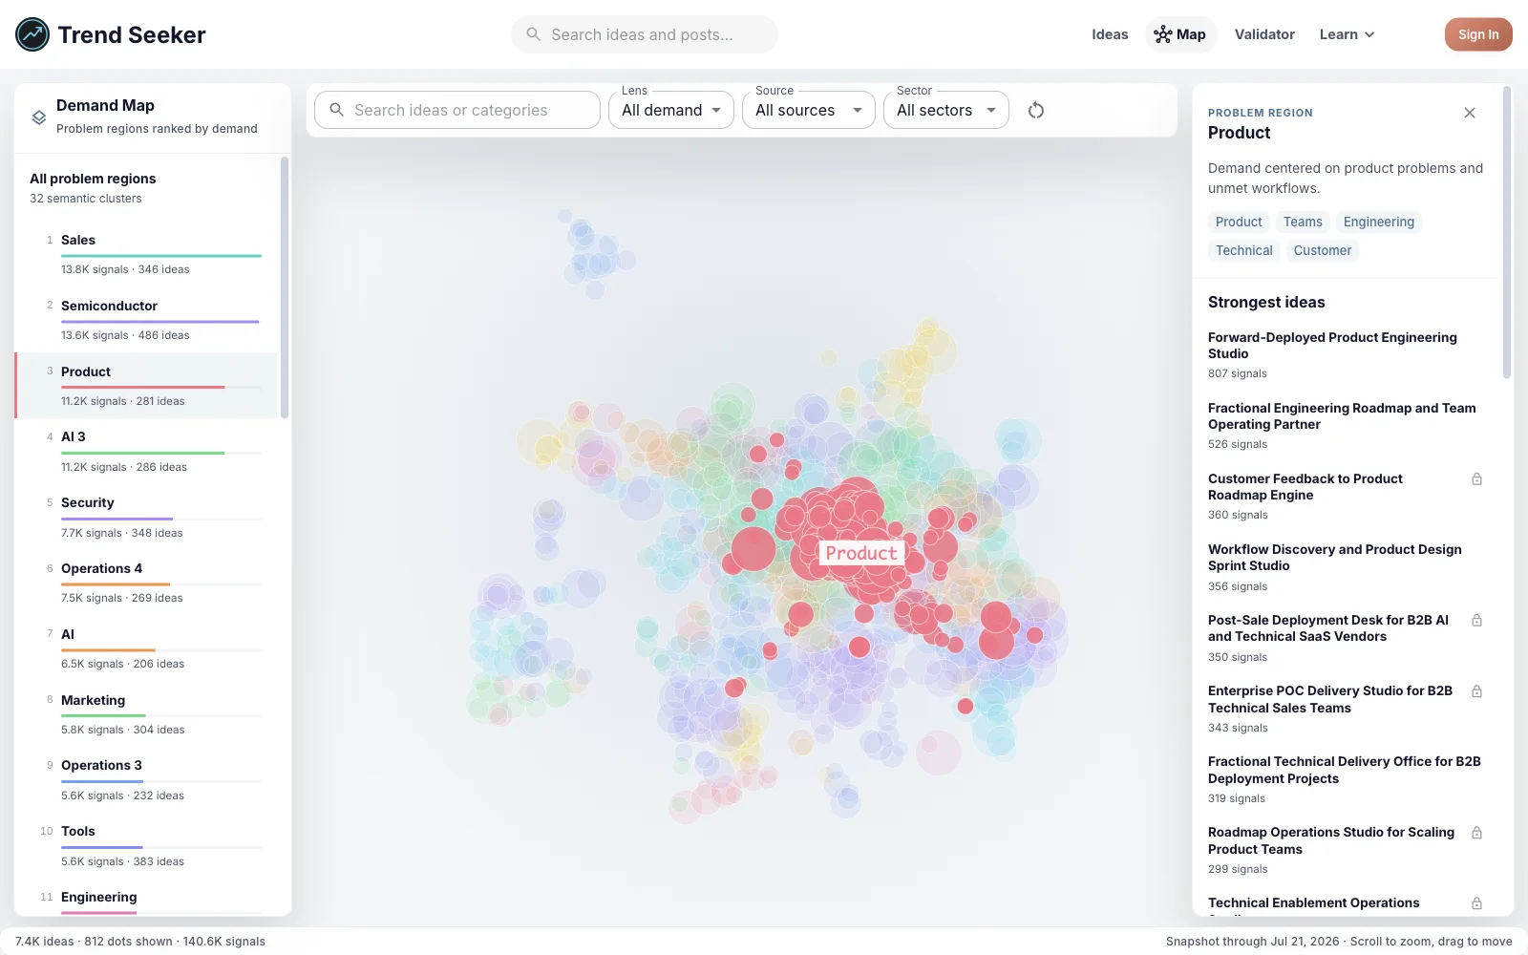Click the Product label on the map
Screen dimensions: 1528x955
click(861, 553)
